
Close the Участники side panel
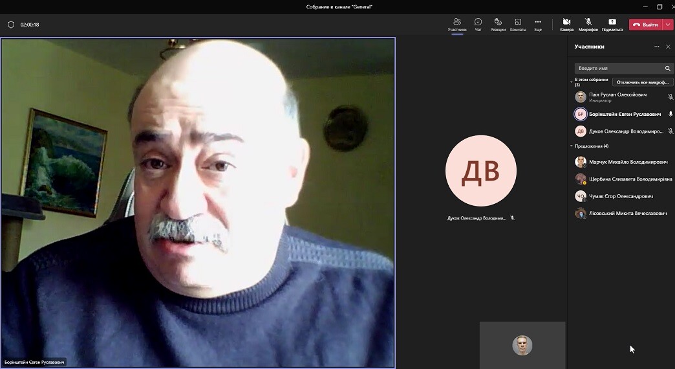[x=668, y=47]
